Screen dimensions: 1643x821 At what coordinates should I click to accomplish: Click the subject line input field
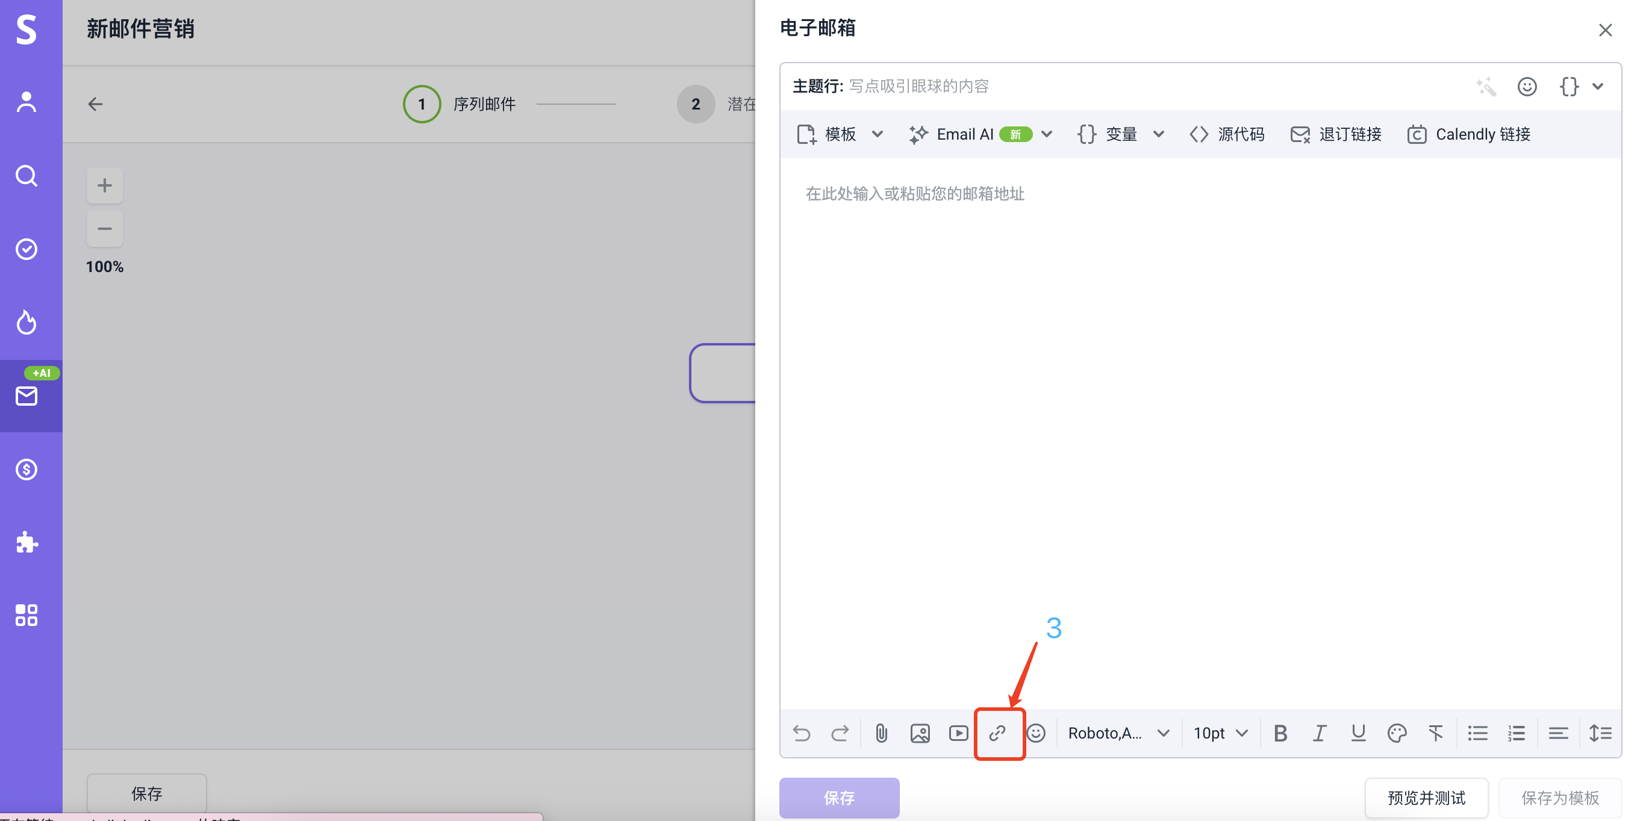pyautogui.click(x=1148, y=86)
